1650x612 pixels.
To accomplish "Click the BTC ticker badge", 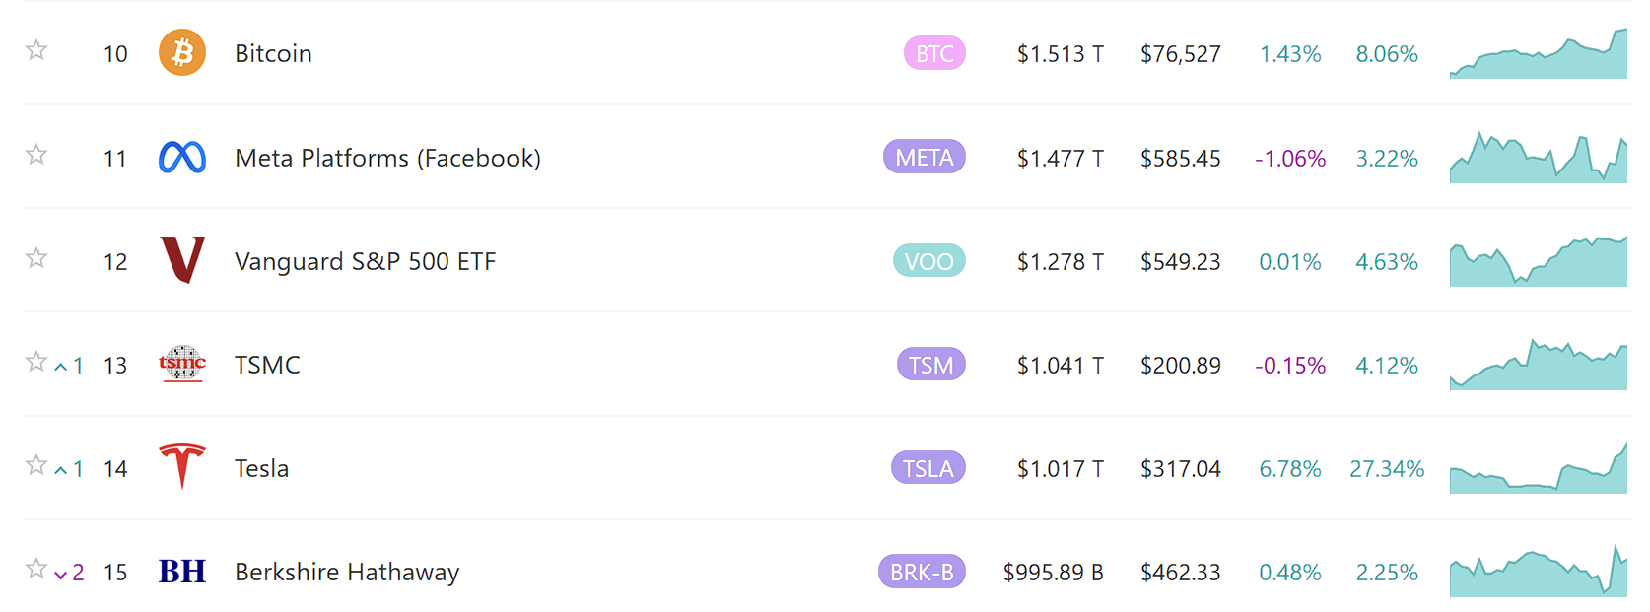I will pos(934,53).
